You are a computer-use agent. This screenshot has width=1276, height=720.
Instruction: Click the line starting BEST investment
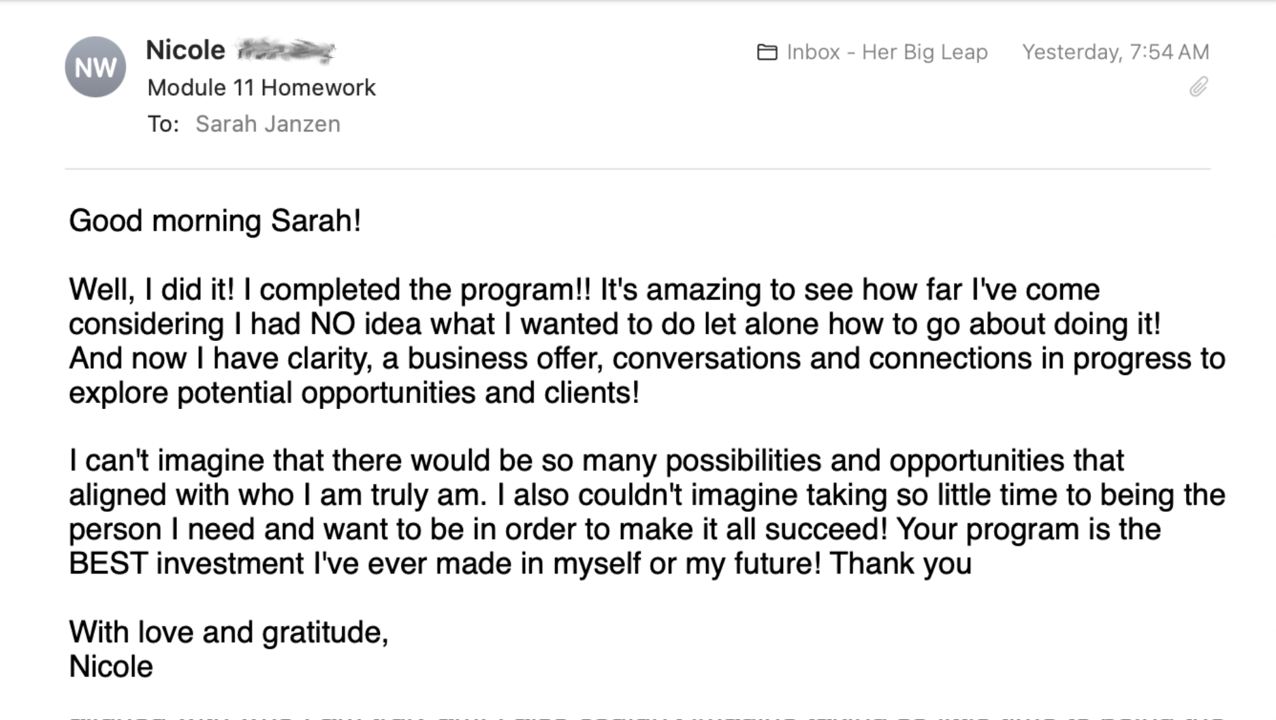520,564
